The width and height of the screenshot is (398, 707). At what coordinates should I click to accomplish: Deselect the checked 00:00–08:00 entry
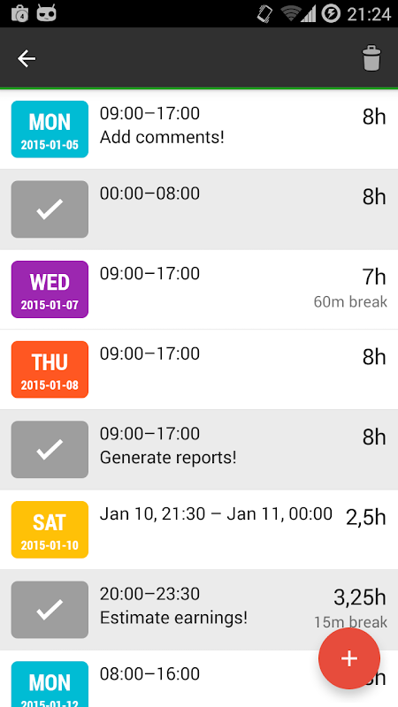(x=50, y=209)
